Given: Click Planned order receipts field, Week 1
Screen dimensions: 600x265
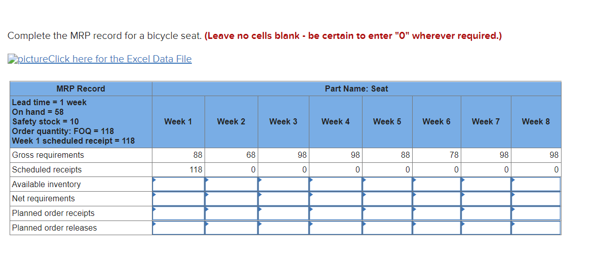Looking at the screenshot, I should tap(179, 213).
